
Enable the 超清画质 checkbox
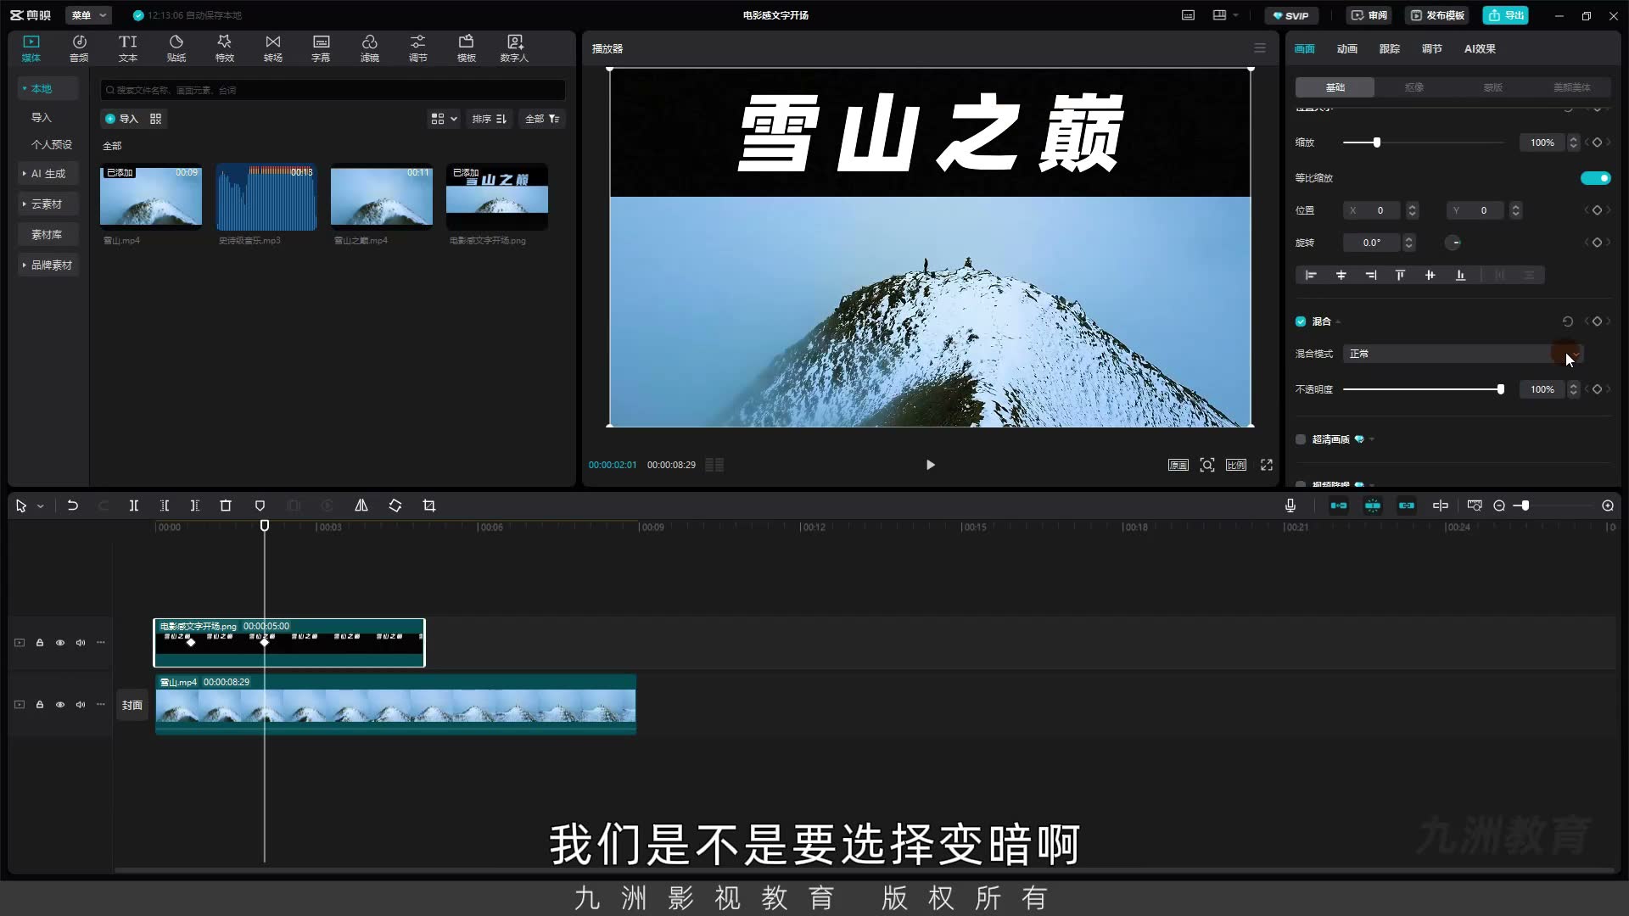point(1301,439)
